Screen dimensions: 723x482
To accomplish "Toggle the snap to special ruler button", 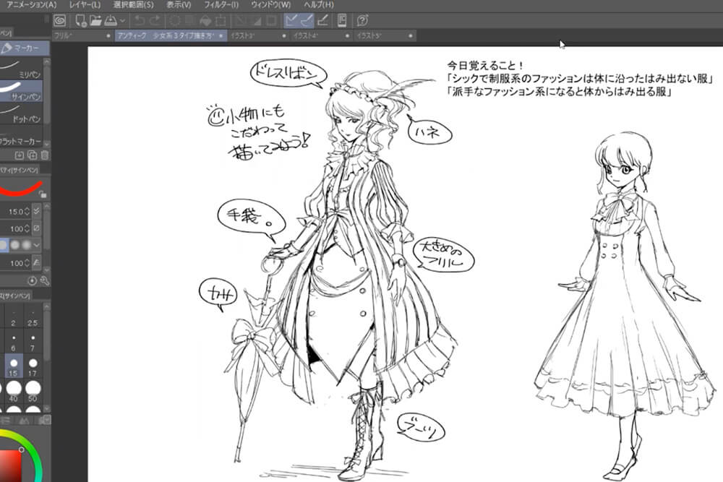I will click(308, 20).
